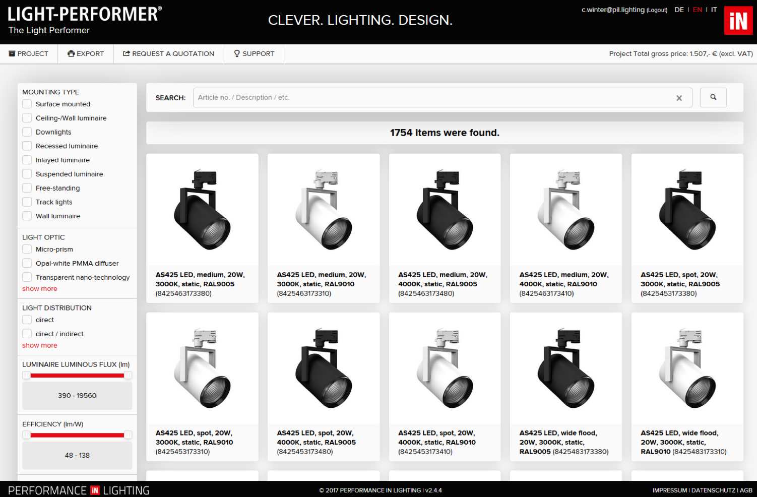Check the Surface mounted filter
This screenshot has width=757, height=497.
point(27,104)
